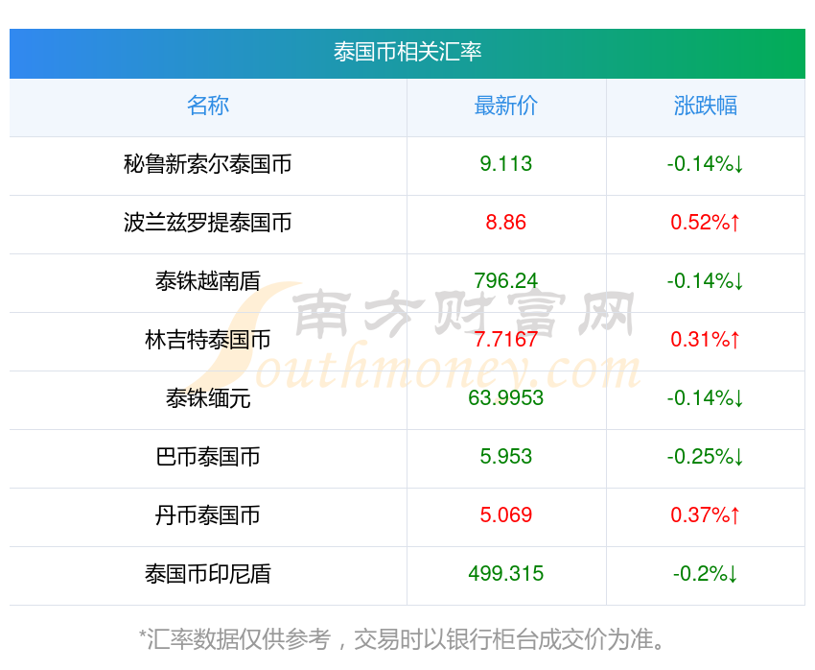This screenshot has width=815, height=670.
Task: Select the price value 5.069
Action: 505,515
